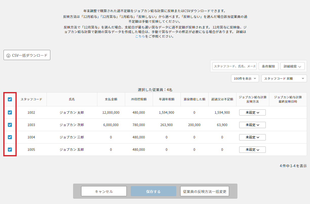Click the 年調年税額 column header
The height and width of the screenshot is (204, 310).
click(x=167, y=99)
